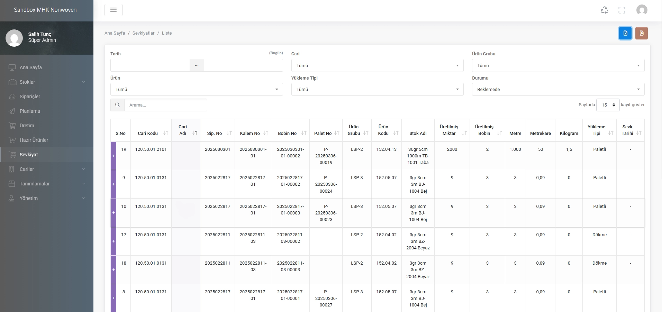Viewport: 662px width, 312px height.
Task: Click the Sevkiyatlar breadcrumb link
Action: click(x=143, y=33)
